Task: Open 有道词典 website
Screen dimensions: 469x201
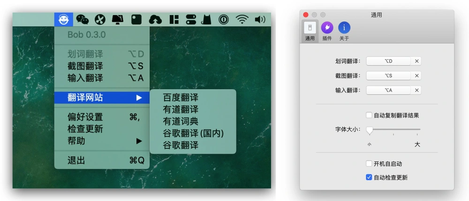Action: click(193, 121)
